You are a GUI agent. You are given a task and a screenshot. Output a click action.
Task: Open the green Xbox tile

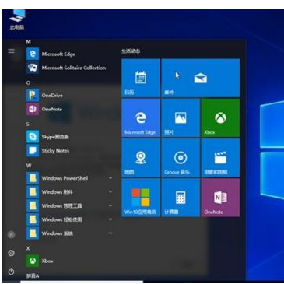[x=220, y=117]
